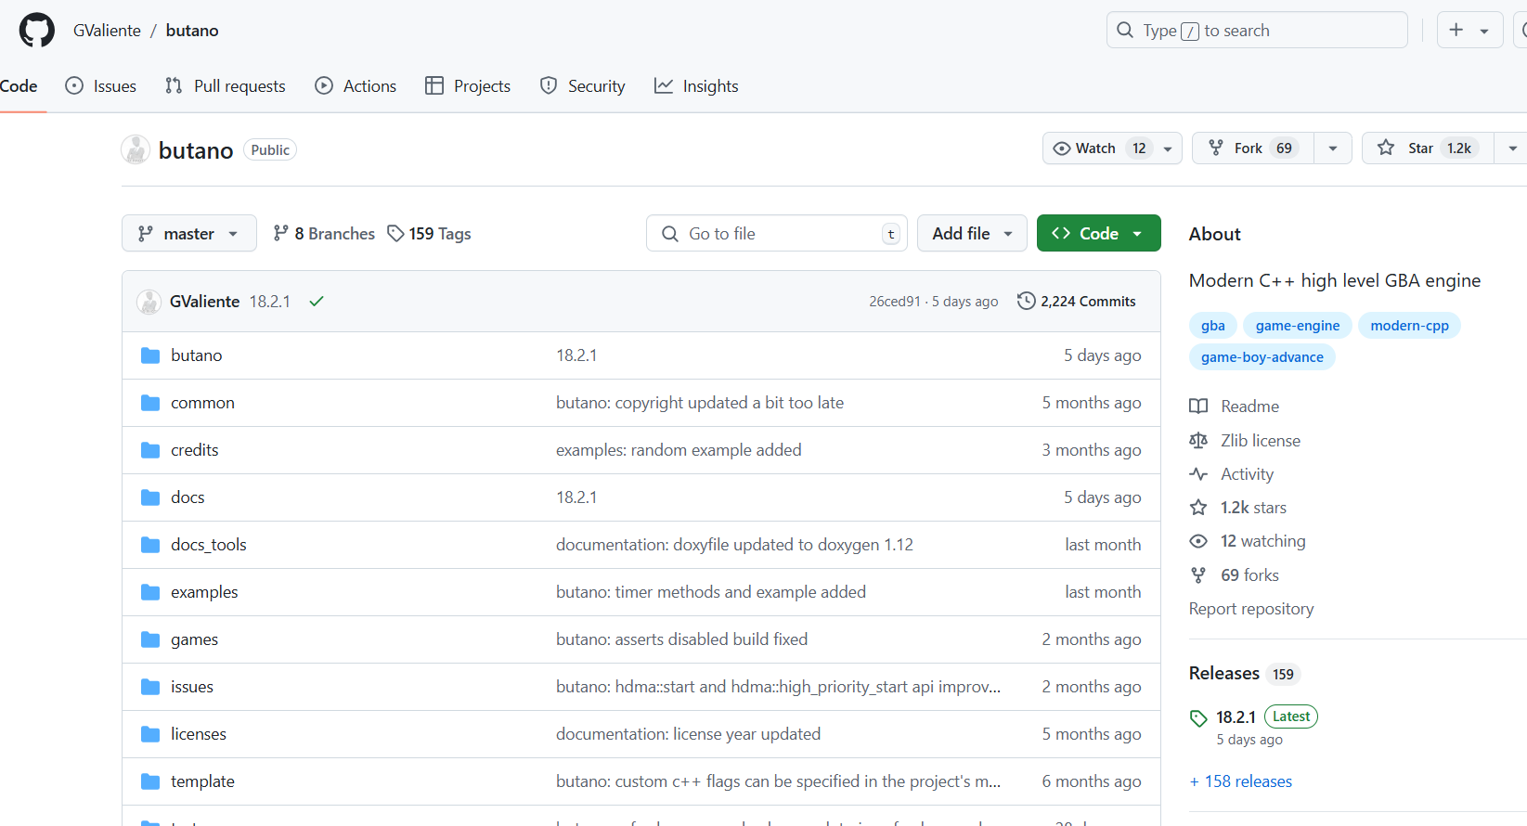1527x826 pixels.
Task: Click the 159 Tags tag icon
Action: point(395,234)
